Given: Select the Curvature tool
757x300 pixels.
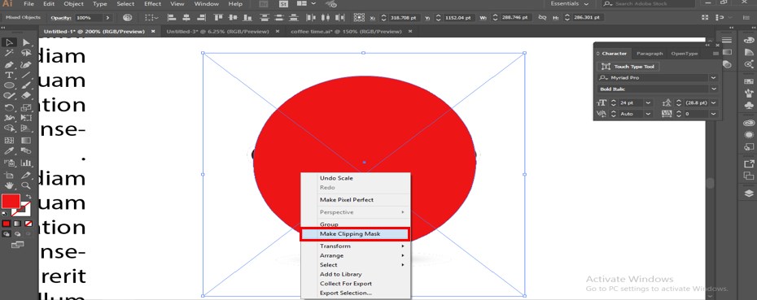Looking at the screenshot, I should pyautogui.click(x=26, y=64).
